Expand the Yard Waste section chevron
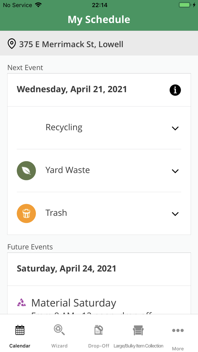The height and width of the screenshot is (352, 198). (x=175, y=171)
